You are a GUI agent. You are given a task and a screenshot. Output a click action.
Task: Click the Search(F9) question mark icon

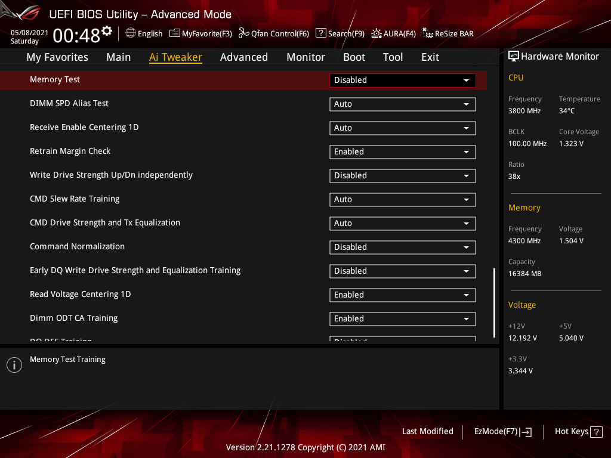click(320, 33)
